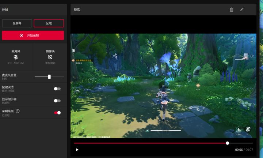The width and height of the screenshot is (263, 158).
Task: Enable the 显示指示器 indicator switch
Action: (x=57, y=101)
